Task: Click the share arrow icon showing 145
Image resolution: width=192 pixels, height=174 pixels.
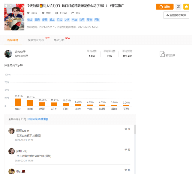Action: (x=73, y=13)
